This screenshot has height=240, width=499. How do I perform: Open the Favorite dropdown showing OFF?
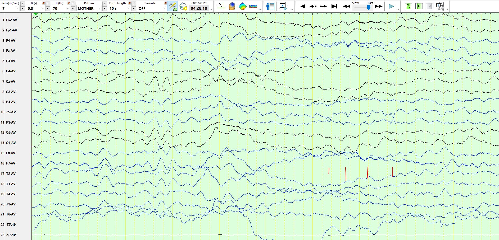pos(152,8)
